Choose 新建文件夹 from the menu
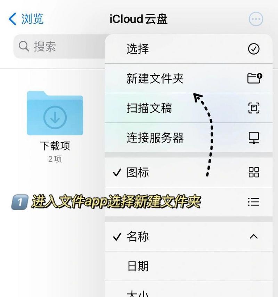This screenshot has height=297, width=278. [x=189, y=78]
